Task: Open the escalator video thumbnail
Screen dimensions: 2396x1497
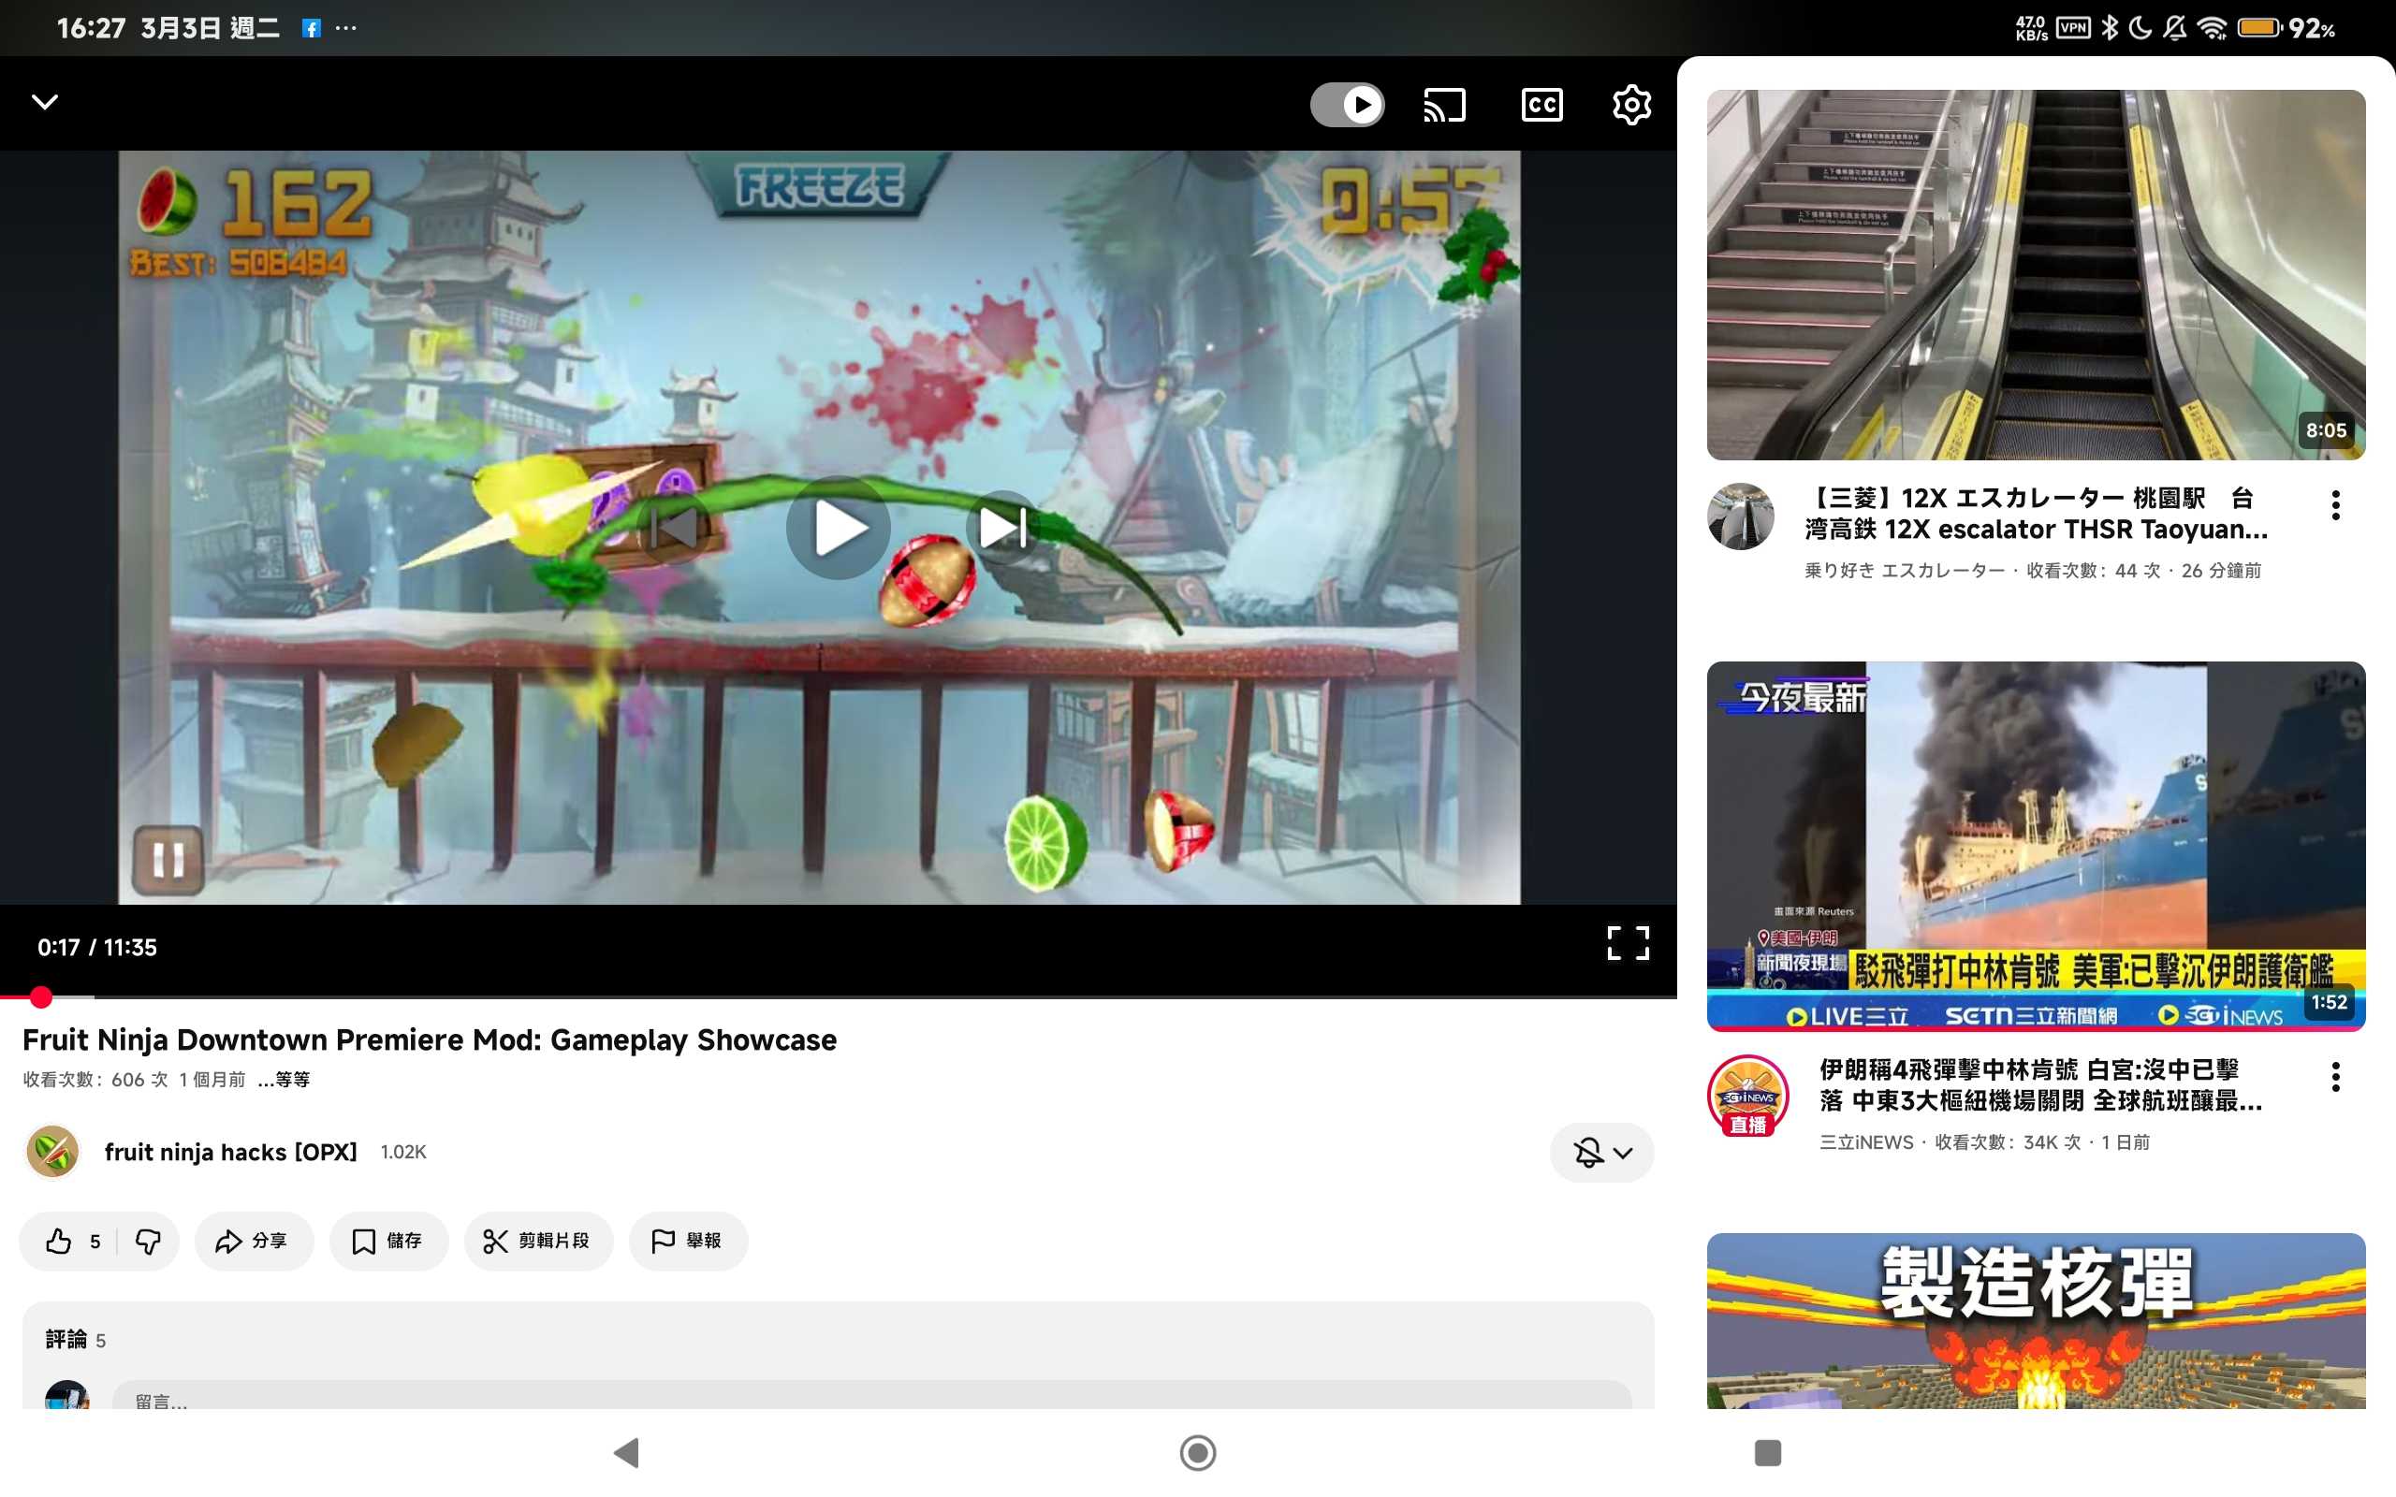Action: pyautogui.click(x=2036, y=275)
